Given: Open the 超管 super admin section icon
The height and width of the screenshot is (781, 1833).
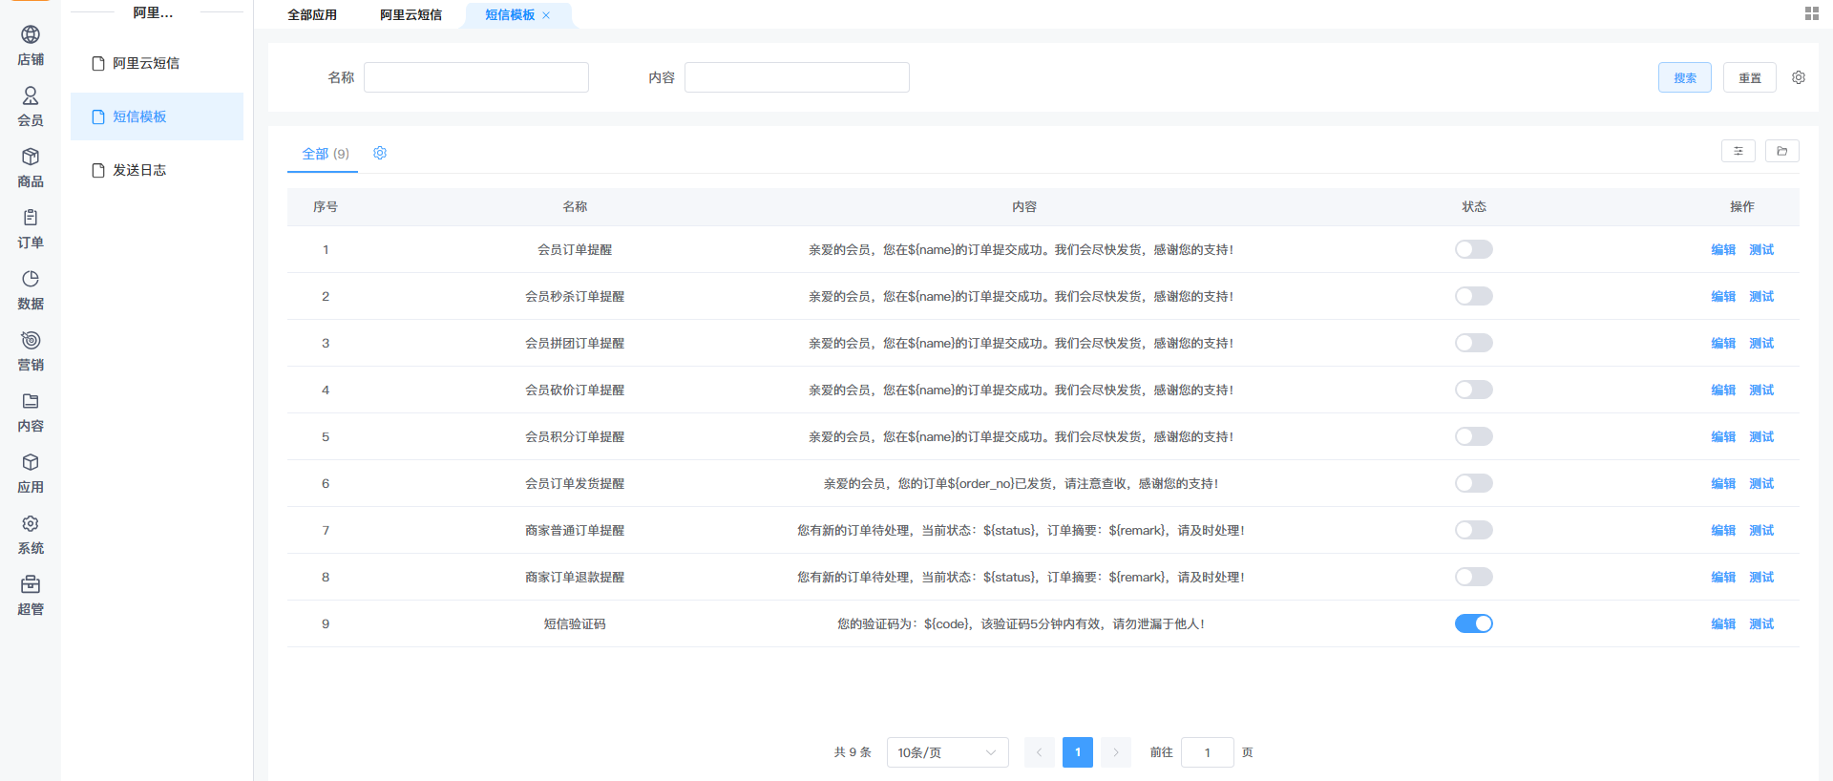Looking at the screenshot, I should 31,585.
